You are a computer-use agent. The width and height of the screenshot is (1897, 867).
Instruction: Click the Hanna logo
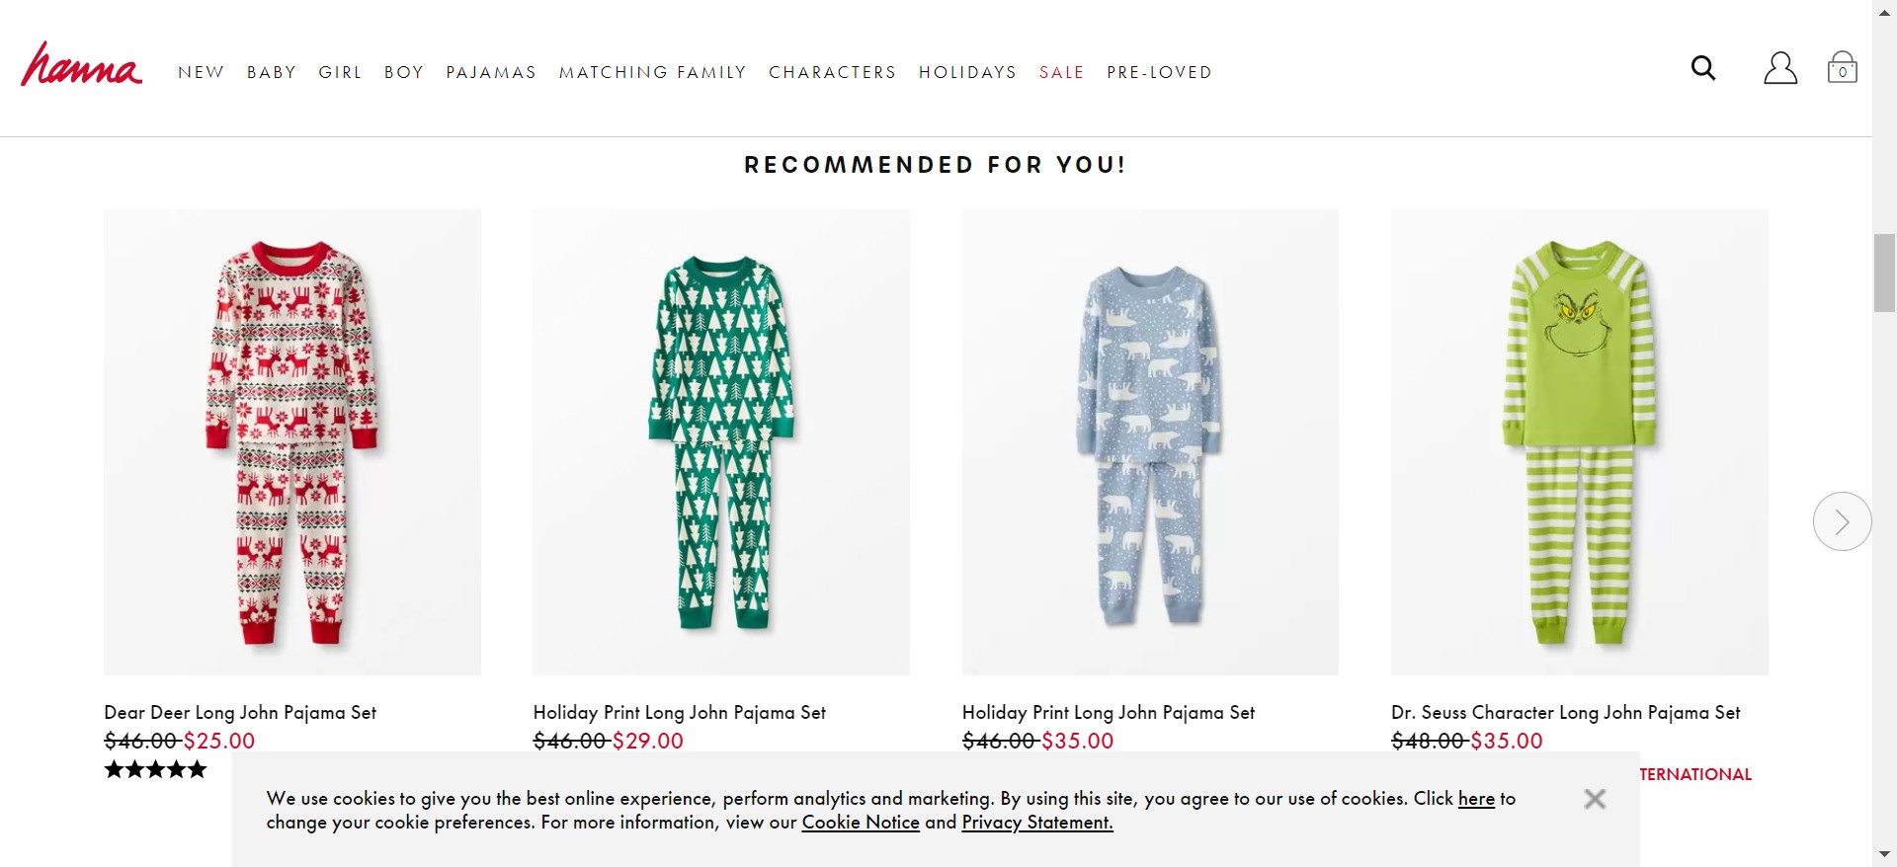tap(81, 65)
